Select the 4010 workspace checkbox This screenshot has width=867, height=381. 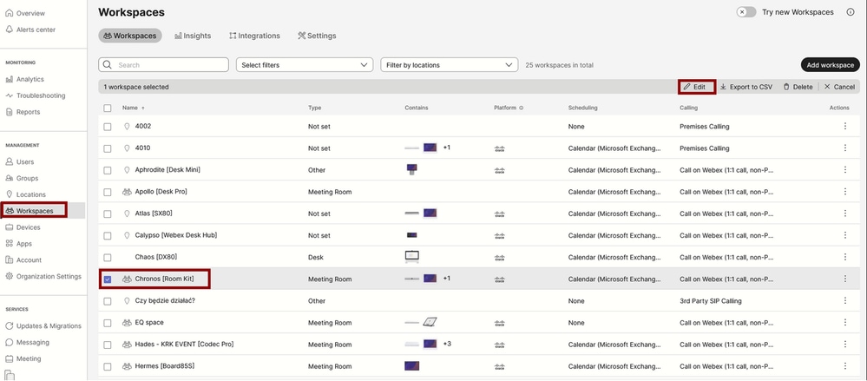coord(108,148)
